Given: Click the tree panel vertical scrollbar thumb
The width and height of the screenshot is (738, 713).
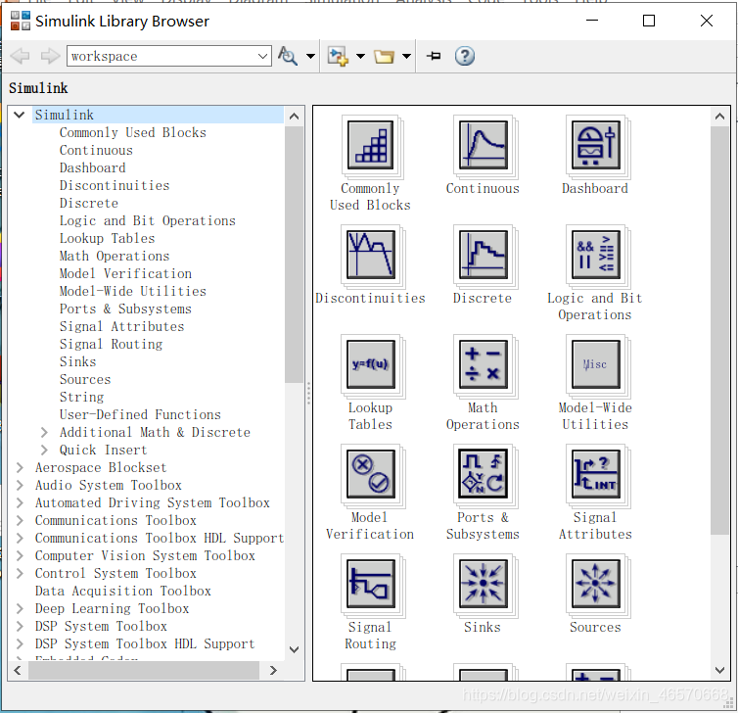Looking at the screenshot, I should pos(295,255).
